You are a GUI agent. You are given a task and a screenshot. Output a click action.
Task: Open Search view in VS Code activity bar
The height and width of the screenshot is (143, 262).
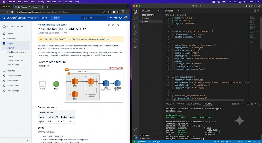tap(135, 18)
